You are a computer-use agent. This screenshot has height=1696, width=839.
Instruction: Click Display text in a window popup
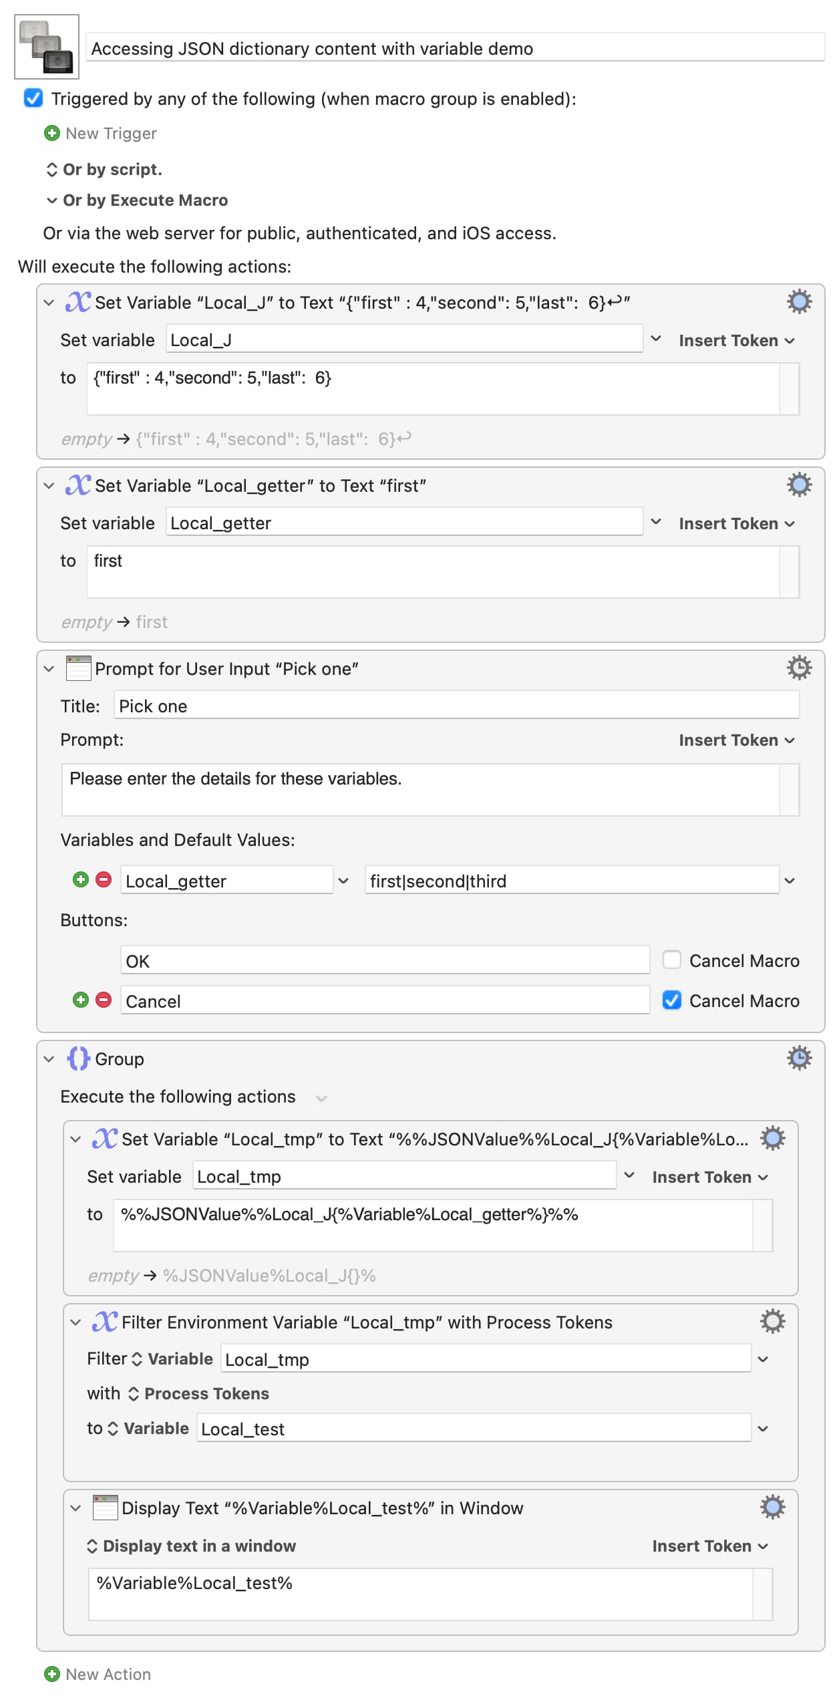pos(191,1546)
